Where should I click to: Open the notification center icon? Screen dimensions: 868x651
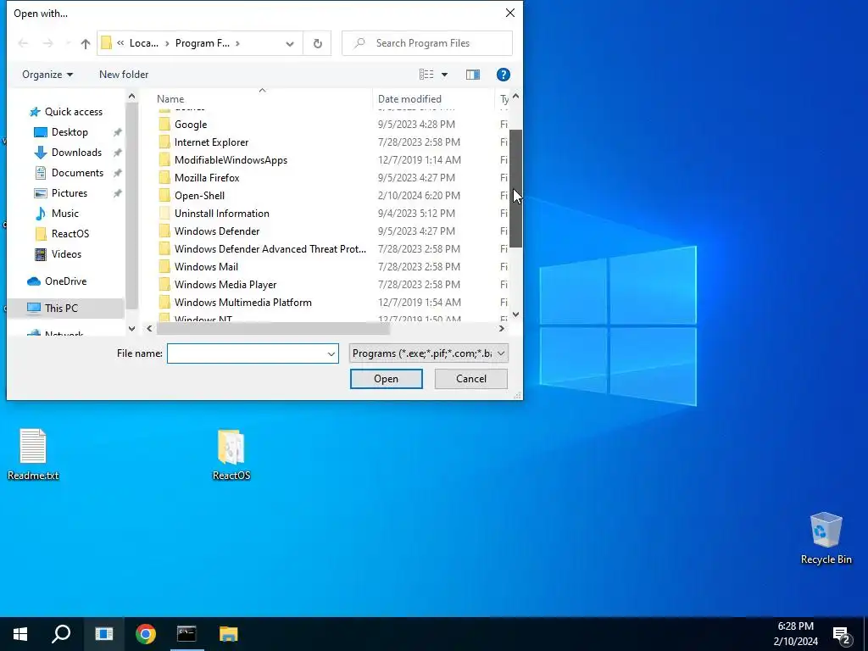pos(842,634)
